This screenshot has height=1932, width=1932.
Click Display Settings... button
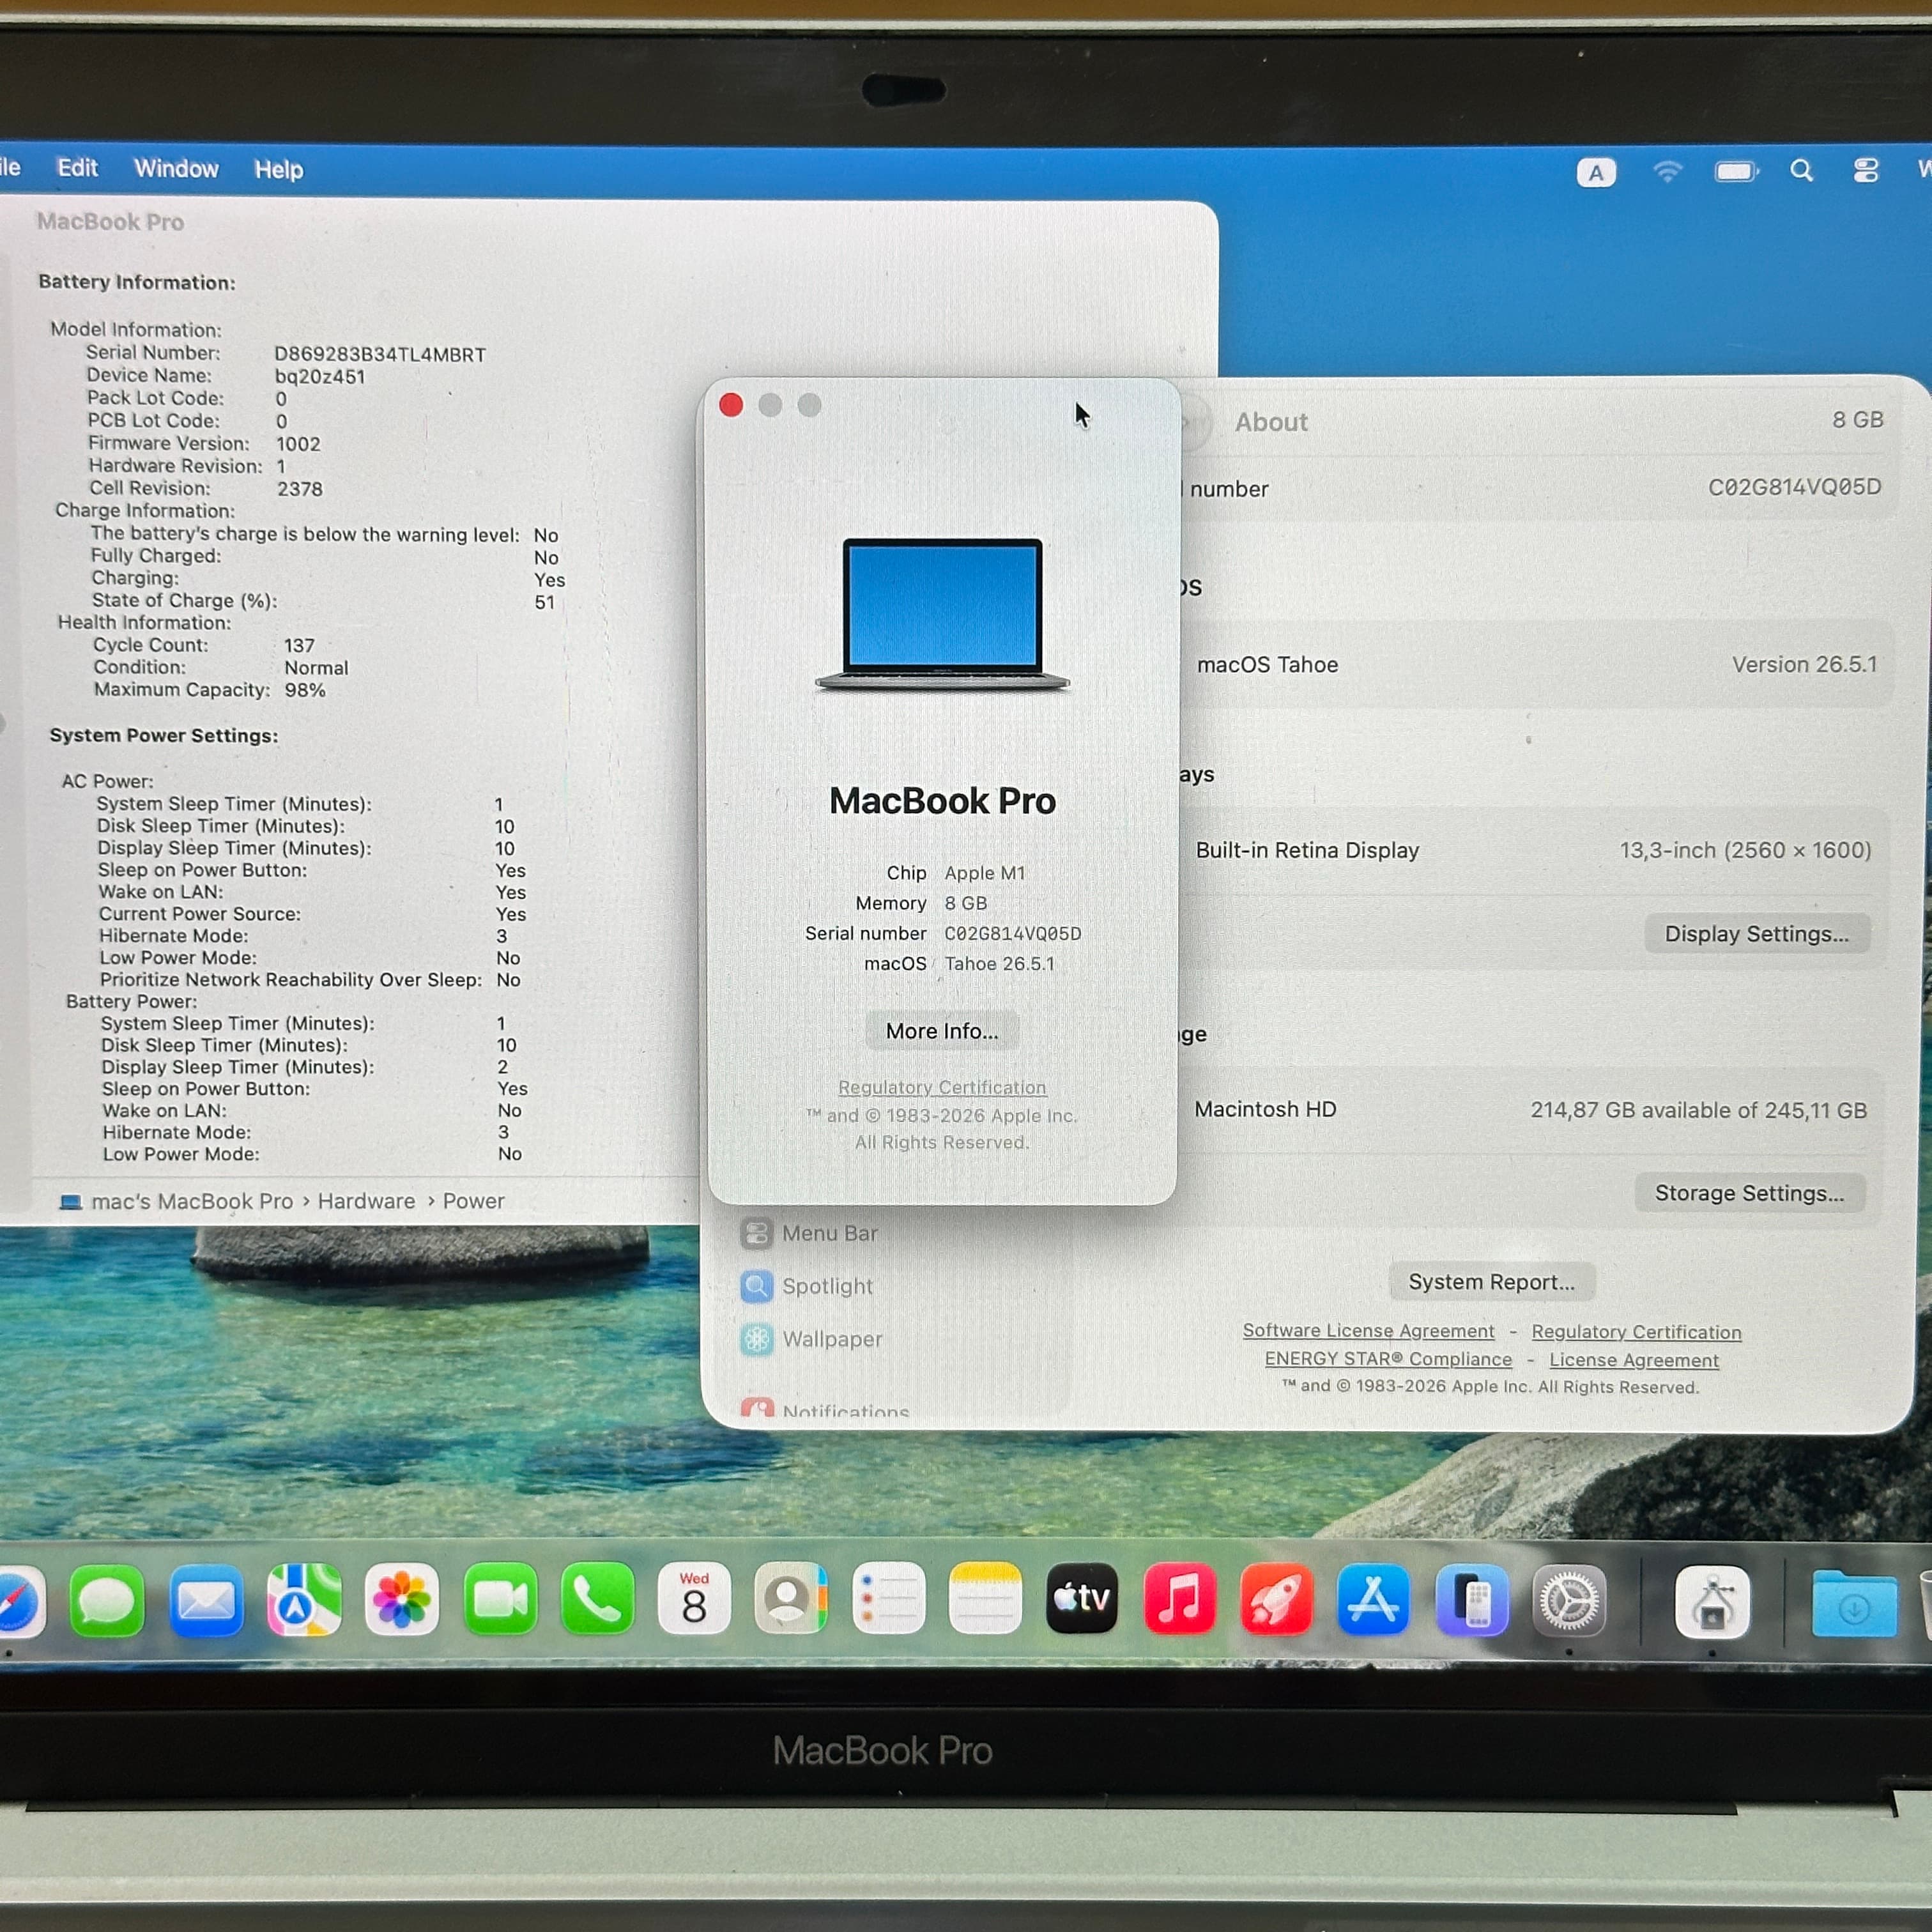click(x=1757, y=934)
